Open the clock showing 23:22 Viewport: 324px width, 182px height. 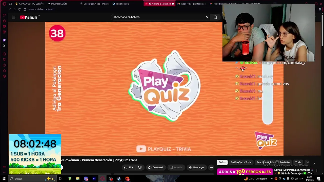point(309,179)
